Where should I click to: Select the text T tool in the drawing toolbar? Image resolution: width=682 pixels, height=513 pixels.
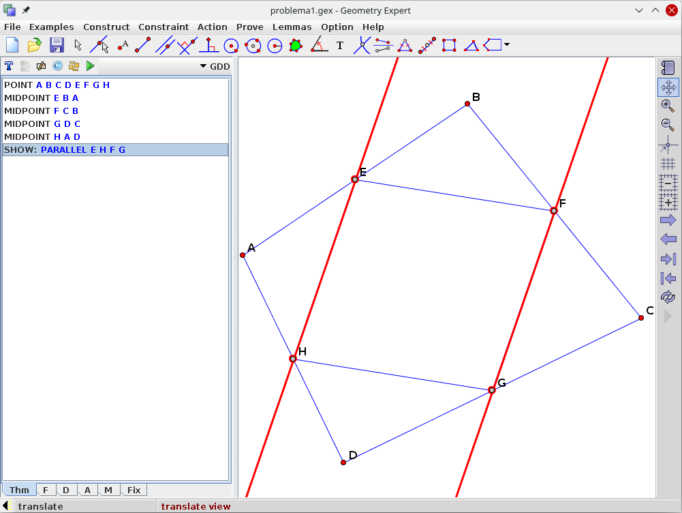click(x=340, y=45)
